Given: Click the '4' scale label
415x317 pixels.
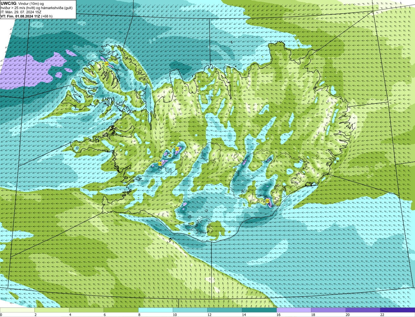Looking at the screenshot, I should click(x=70, y=315).
